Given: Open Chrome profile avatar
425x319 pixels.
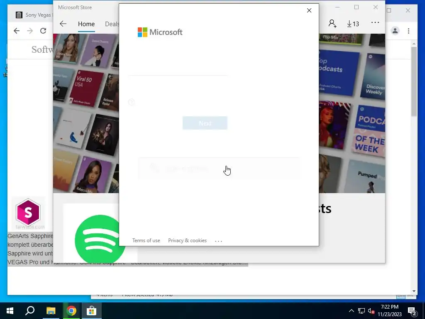Looking at the screenshot, I should click(x=395, y=31).
